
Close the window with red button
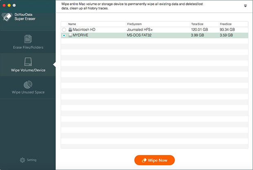pyautogui.click(x=4, y=5)
